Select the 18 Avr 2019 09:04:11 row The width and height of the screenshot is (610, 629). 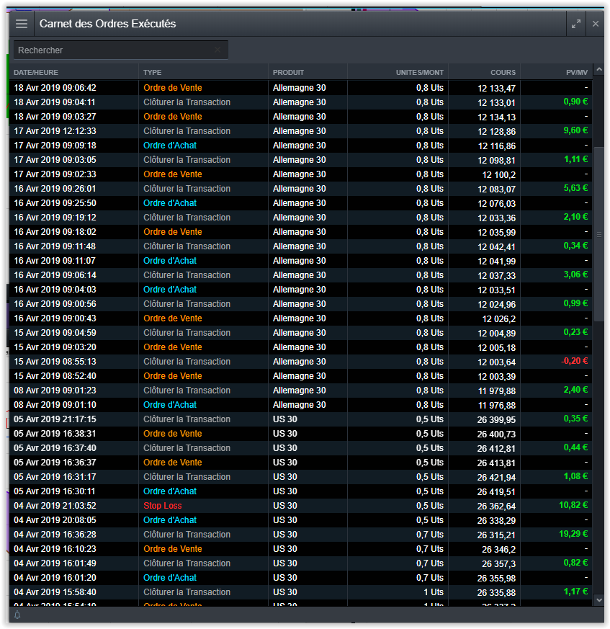coord(301,102)
